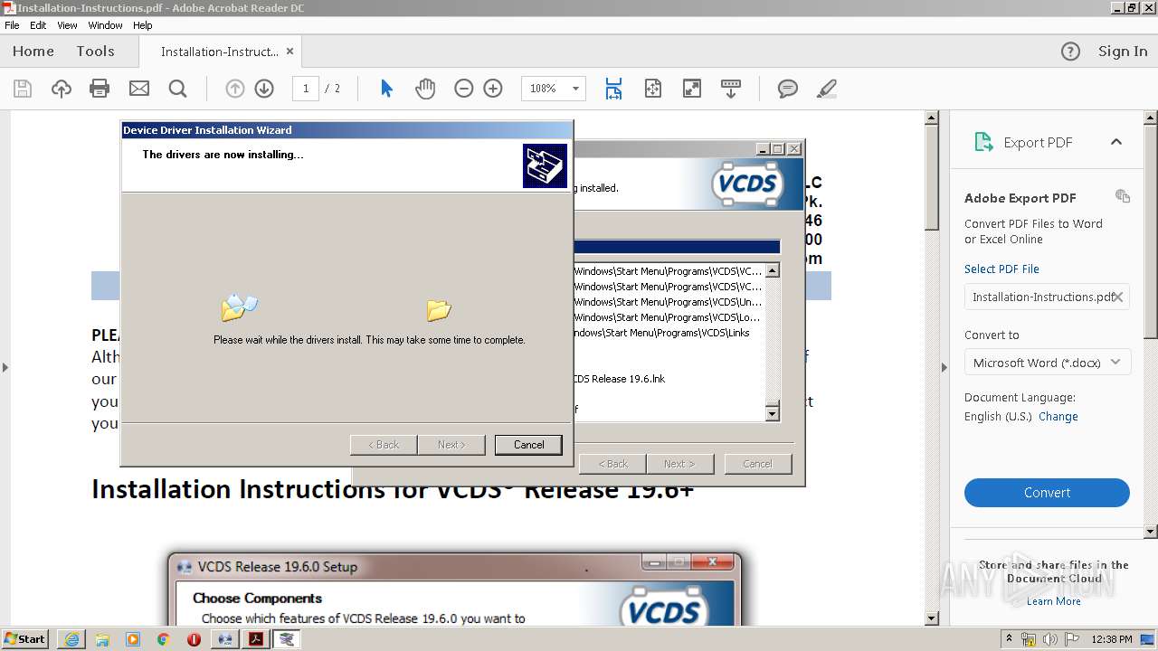Open the View menu
The width and height of the screenshot is (1158, 651).
[67, 25]
